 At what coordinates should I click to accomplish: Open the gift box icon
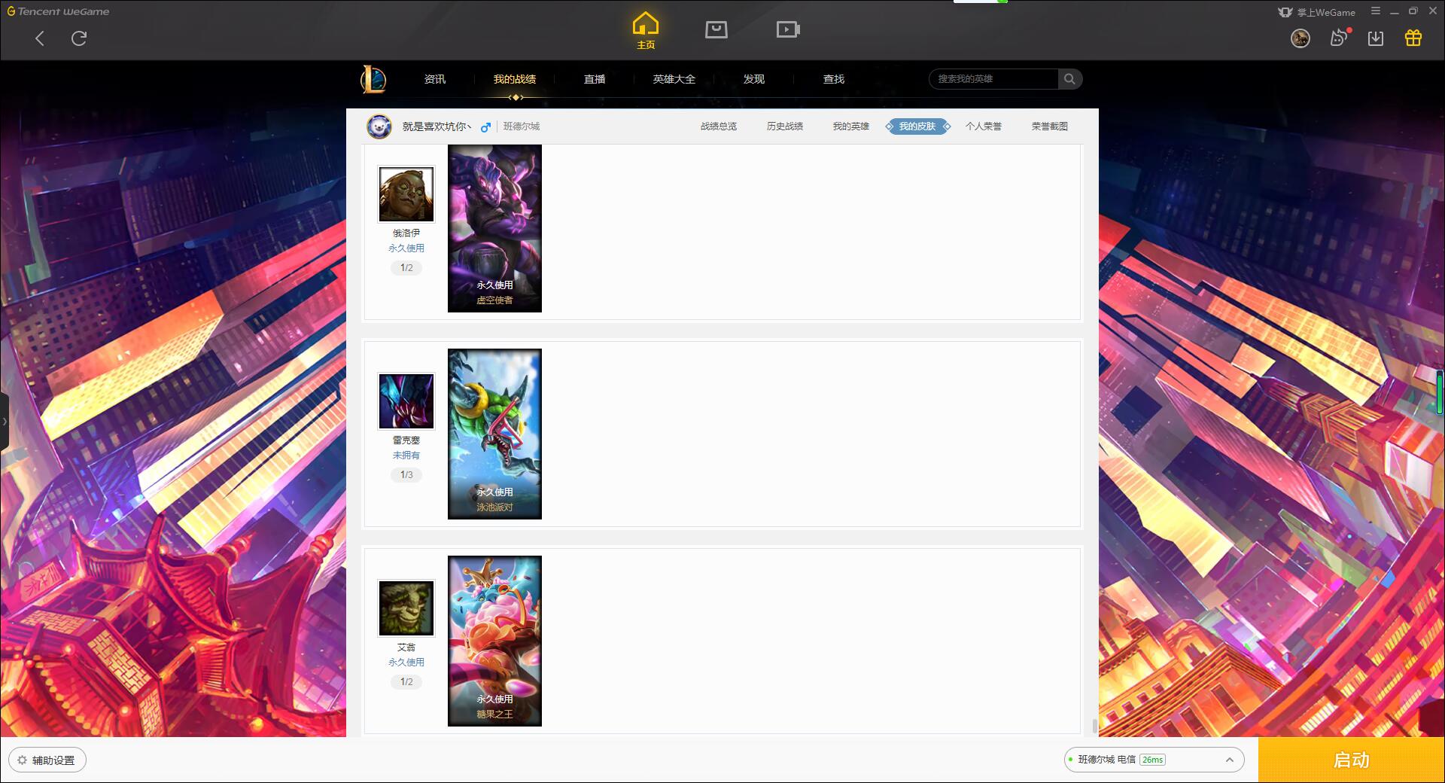pos(1413,38)
